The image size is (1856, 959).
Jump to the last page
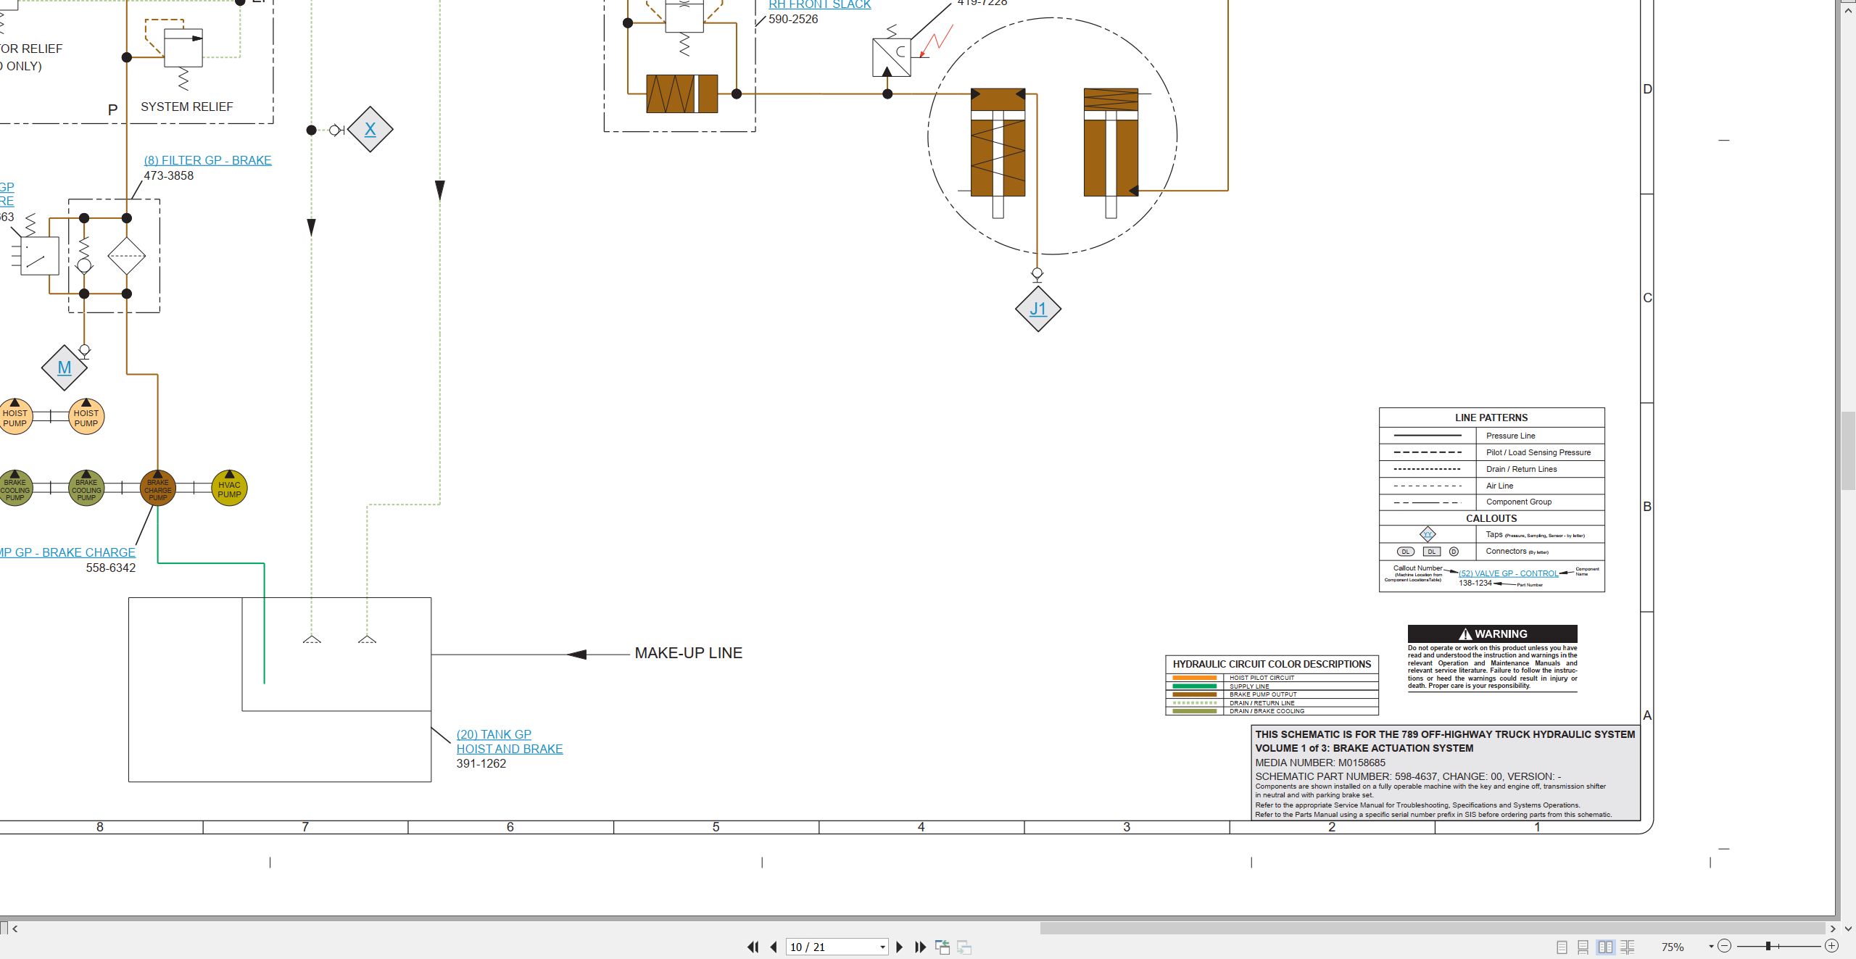(921, 947)
